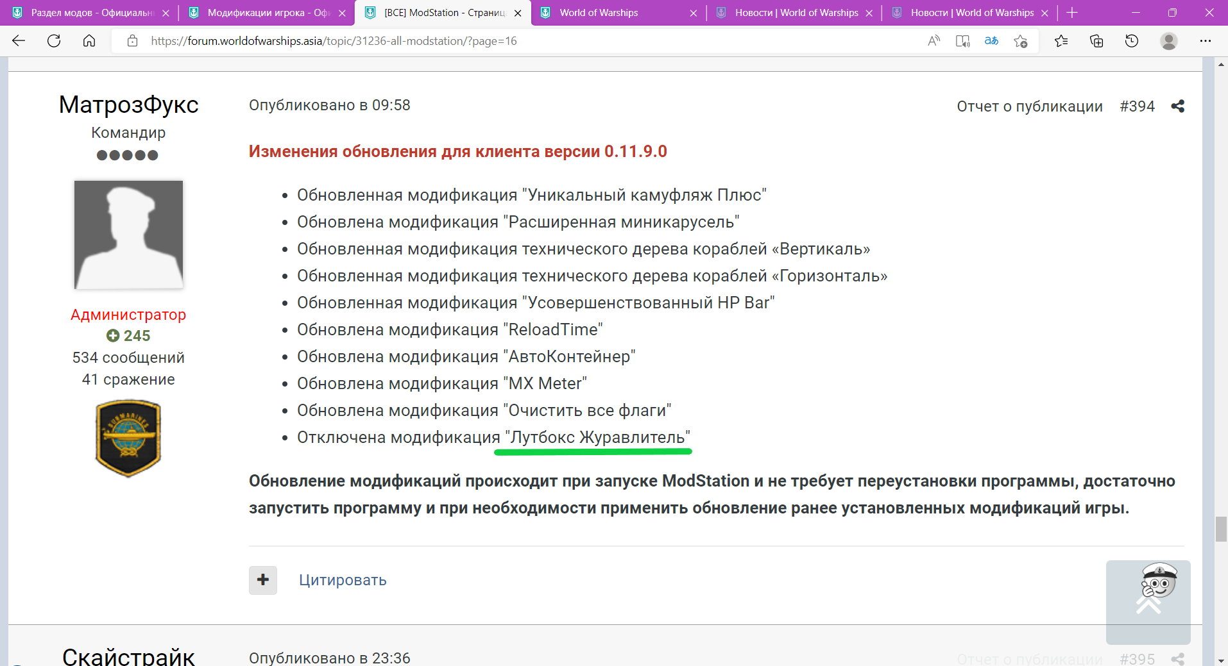1228x666 pixels.
Task: Reload the current page
Action: (x=54, y=41)
